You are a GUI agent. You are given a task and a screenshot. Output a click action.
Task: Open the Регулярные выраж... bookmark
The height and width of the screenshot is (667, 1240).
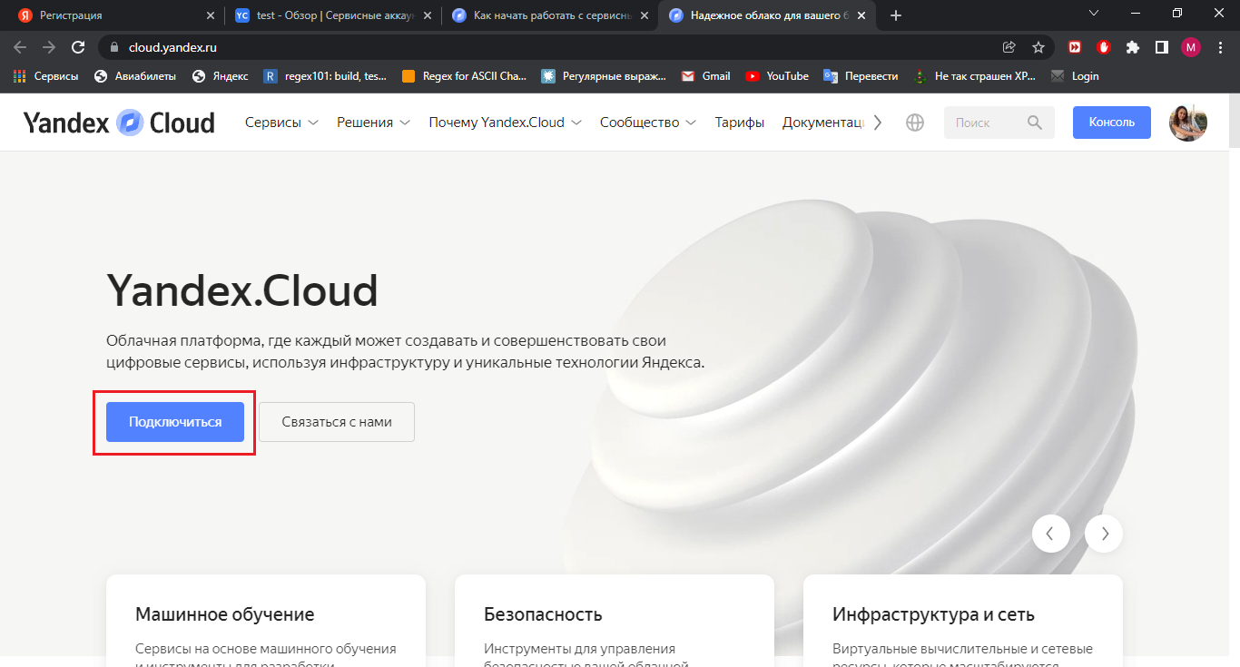tap(604, 76)
